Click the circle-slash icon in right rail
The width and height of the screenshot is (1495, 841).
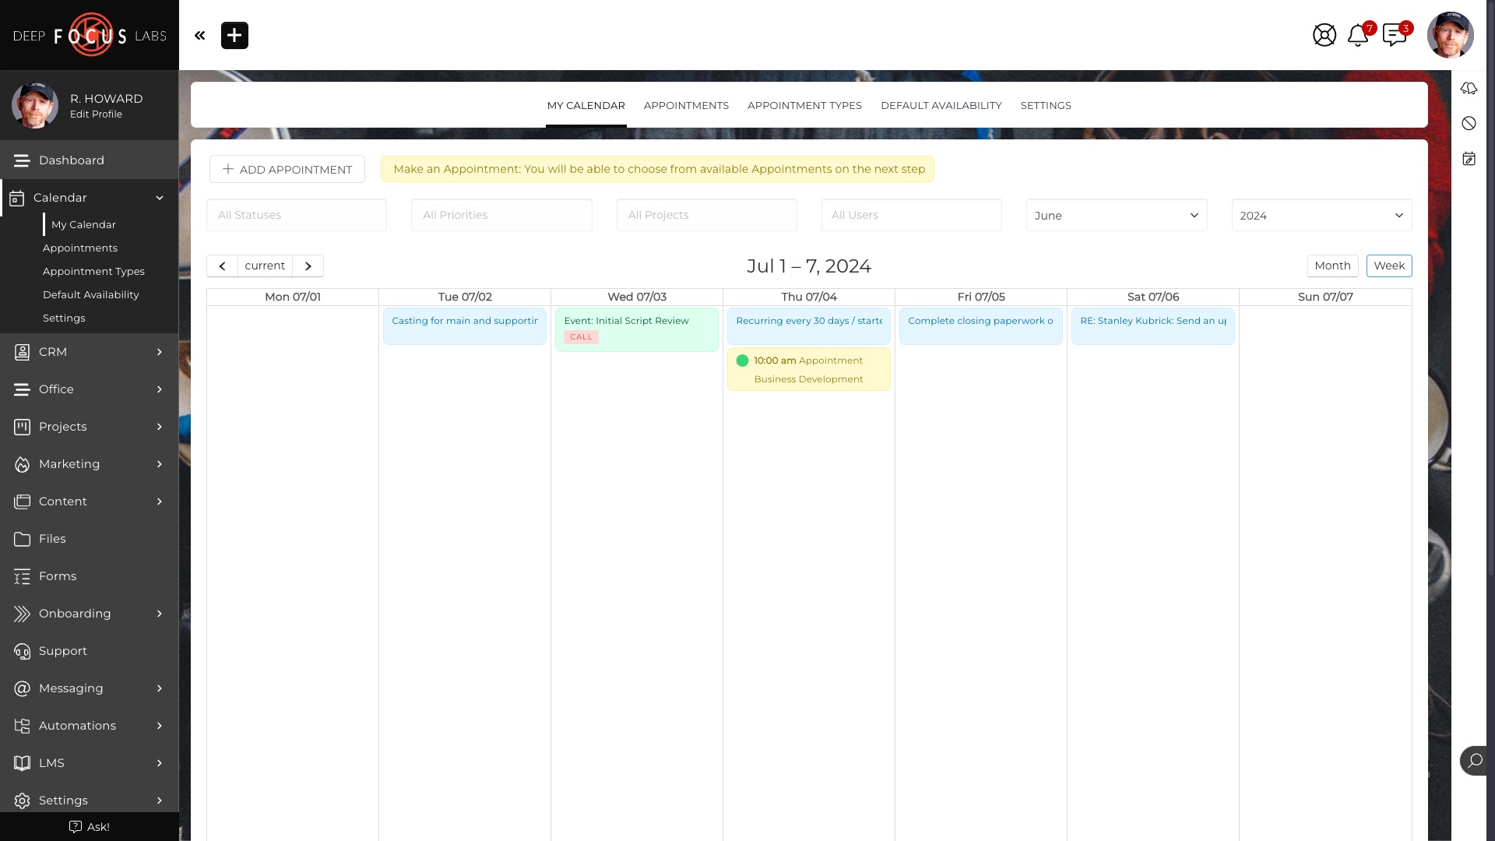(x=1469, y=123)
